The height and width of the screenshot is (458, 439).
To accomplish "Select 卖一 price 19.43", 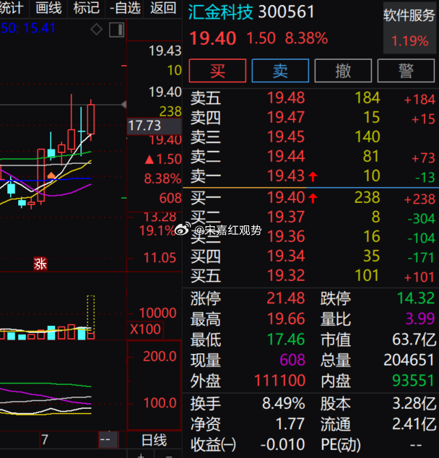I will [x=286, y=176].
